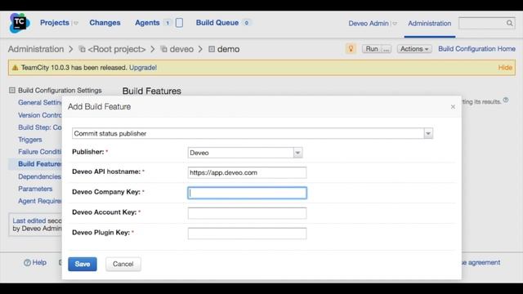Image resolution: width=523 pixels, height=294 pixels.
Task: Open the Build Queue page
Action: click(x=217, y=23)
